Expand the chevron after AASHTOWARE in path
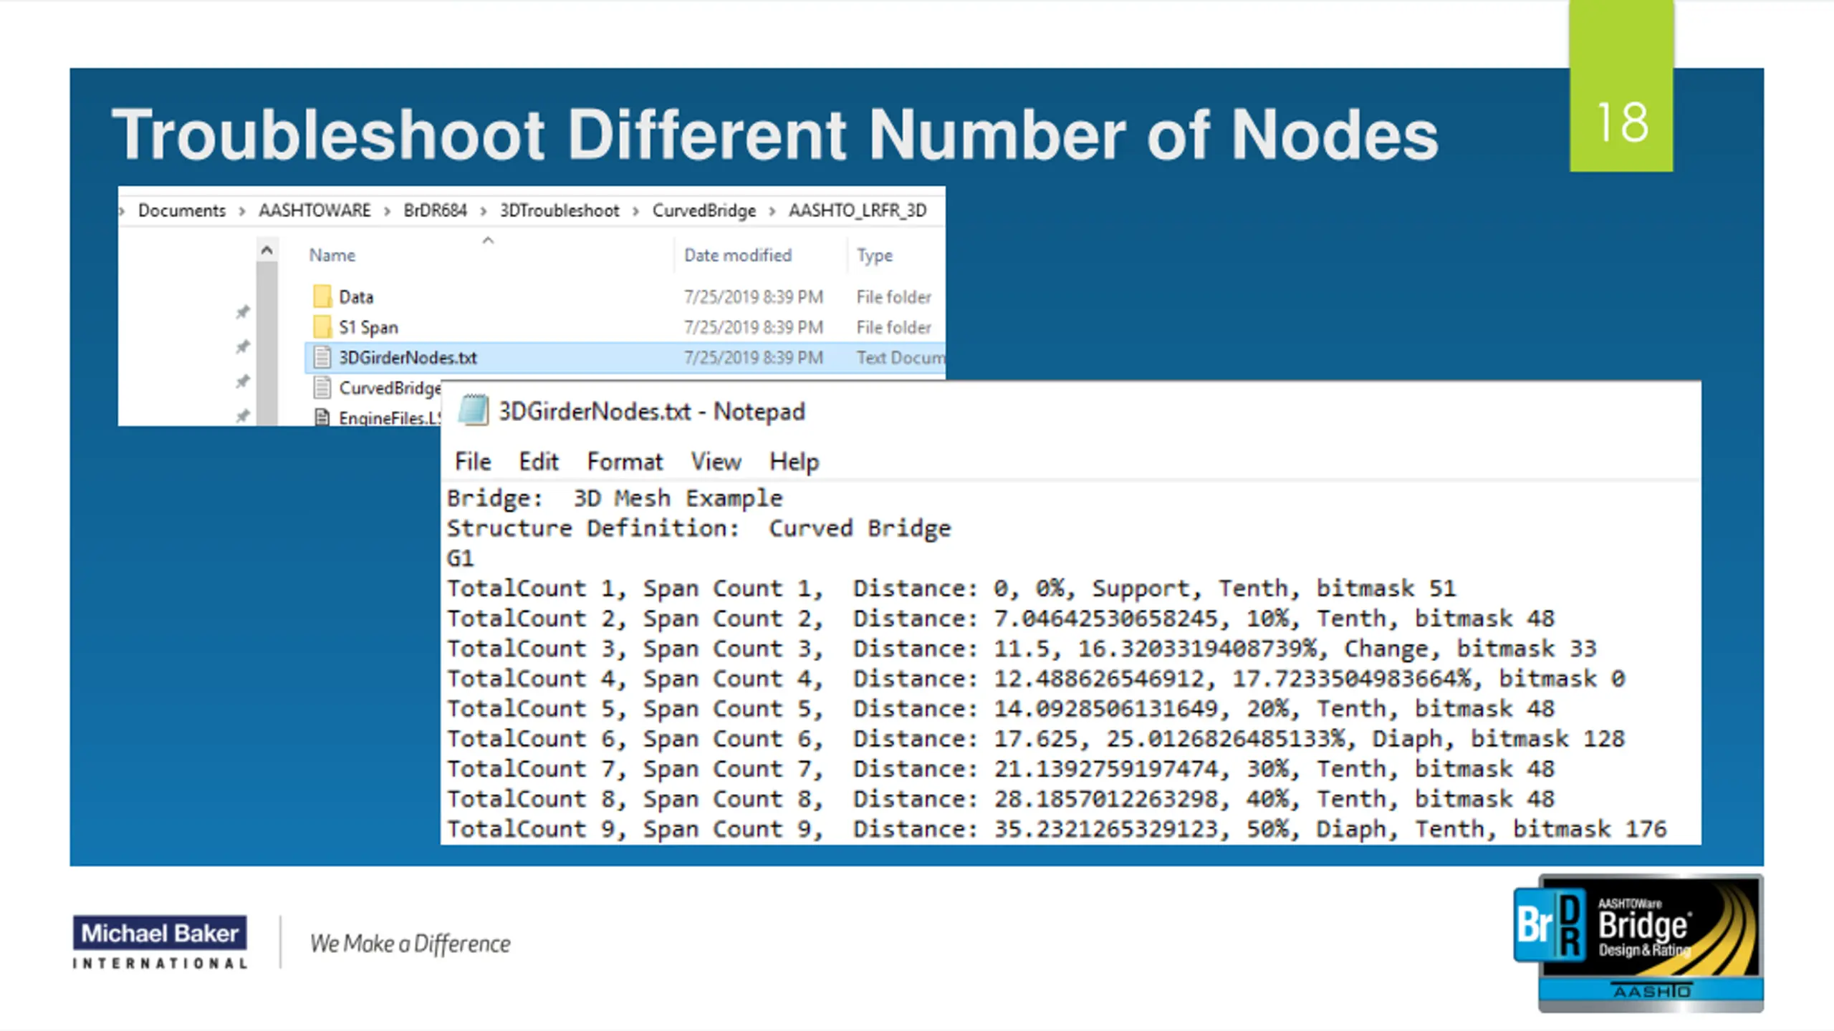The image size is (1834, 1031). [x=387, y=211]
